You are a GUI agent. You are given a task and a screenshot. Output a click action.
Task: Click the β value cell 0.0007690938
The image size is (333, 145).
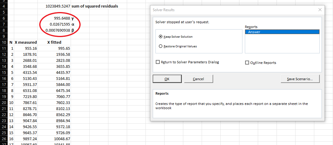[x=58, y=30]
